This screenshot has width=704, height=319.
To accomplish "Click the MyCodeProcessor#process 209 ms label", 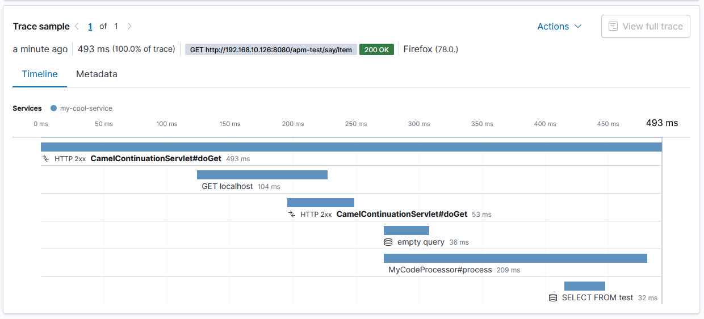I will click(x=454, y=270).
